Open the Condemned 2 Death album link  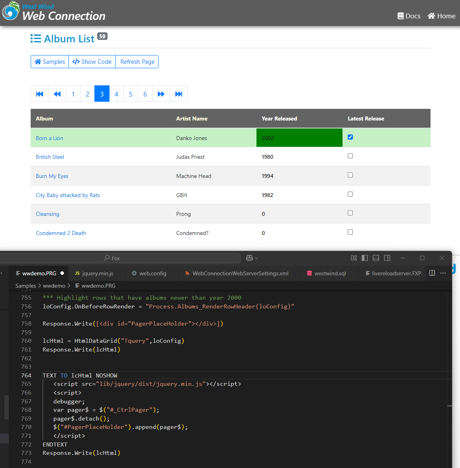click(61, 233)
